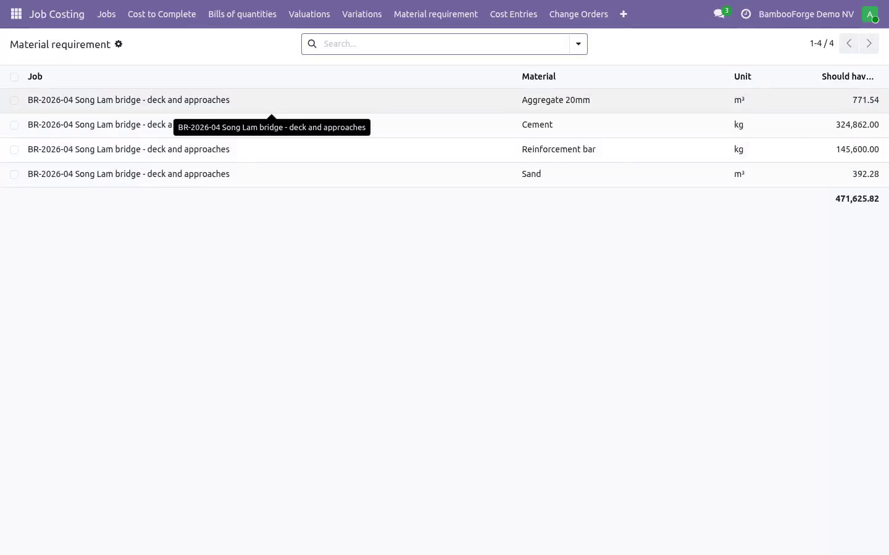Click the 145,600.00 quantity value
Viewport: 889px width, 555px height.
pyautogui.click(x=858, y=149)
